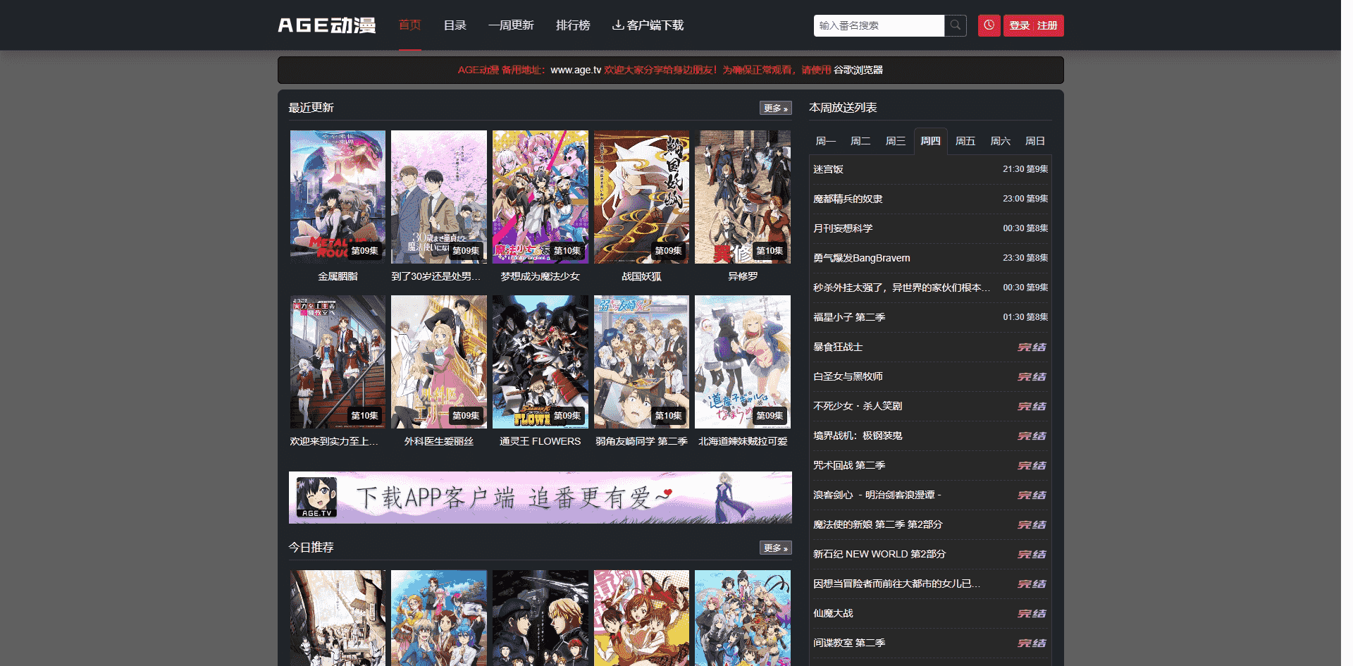This screenshot has height=666, width=1353.
Task: Open 弱角友崎同学 第二季 poster thumbnail
Action: pos(641,362)
